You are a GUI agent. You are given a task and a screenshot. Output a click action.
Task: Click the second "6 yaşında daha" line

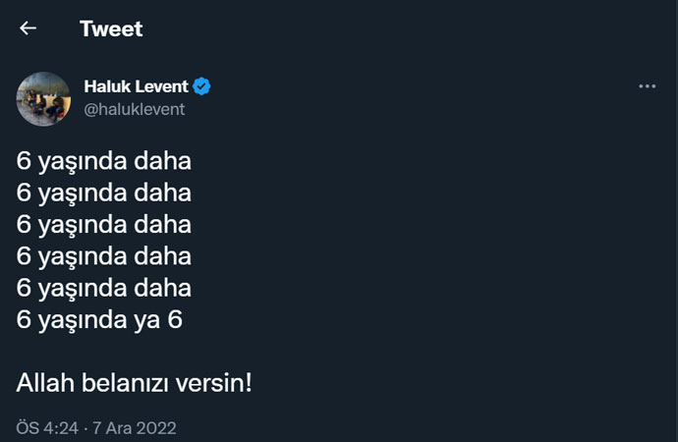pos(103,192)
